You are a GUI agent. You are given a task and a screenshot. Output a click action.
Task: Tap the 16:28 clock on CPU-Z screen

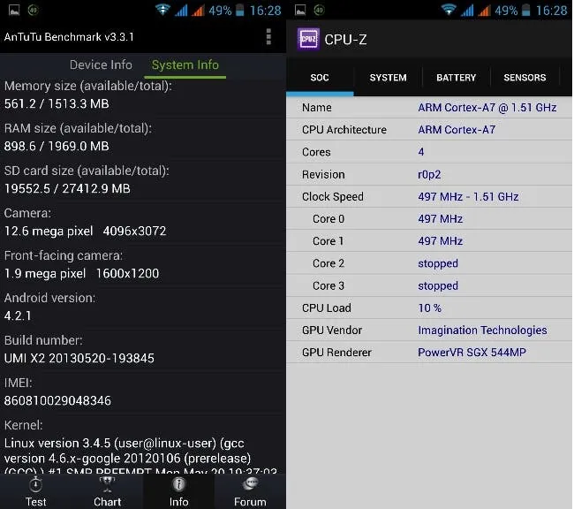(x=551, y=11)
